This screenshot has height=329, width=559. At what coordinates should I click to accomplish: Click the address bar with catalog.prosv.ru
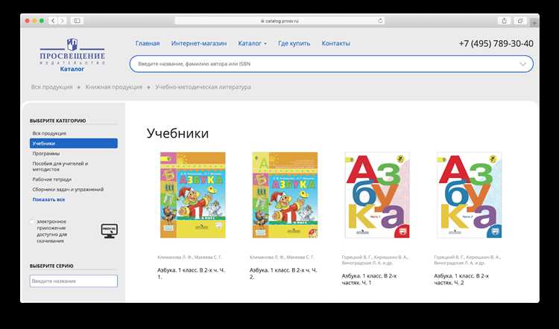(279, 21)
